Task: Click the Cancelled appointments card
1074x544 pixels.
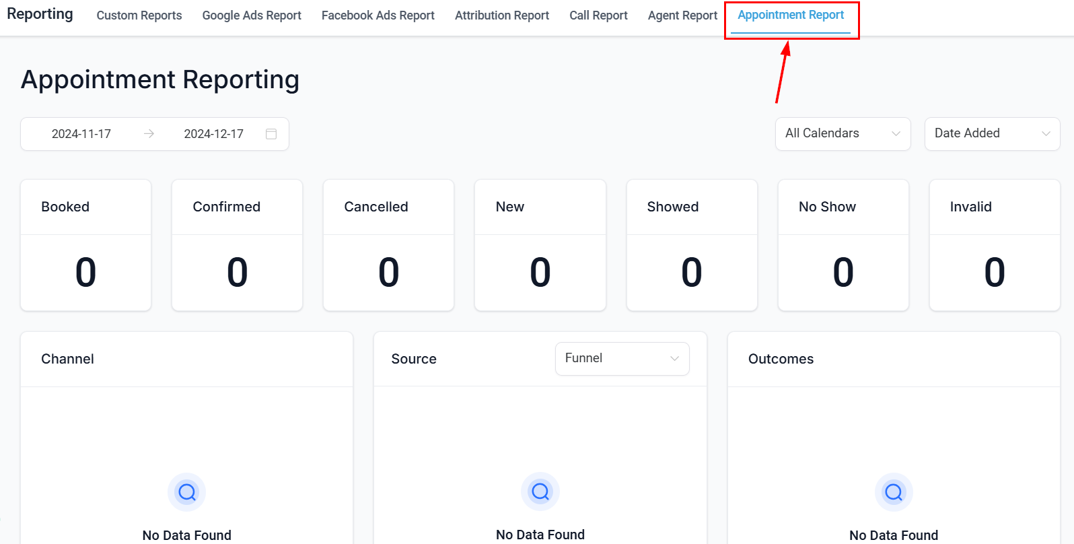Action: click(388, 245)
